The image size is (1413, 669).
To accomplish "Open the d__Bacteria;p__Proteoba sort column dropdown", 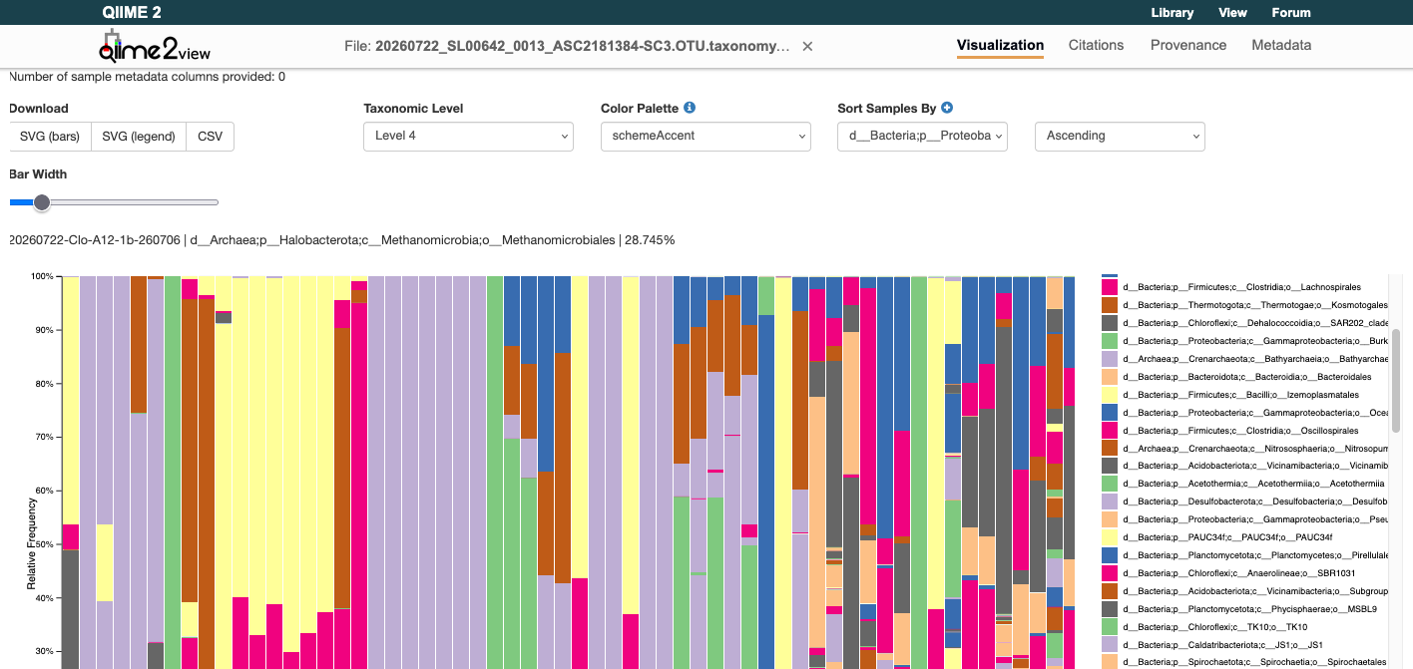I will [x=922, y=136].
